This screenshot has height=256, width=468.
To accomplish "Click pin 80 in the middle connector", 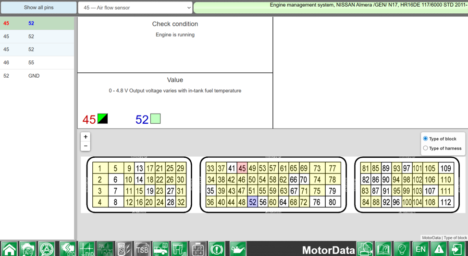I will (333, 202).
